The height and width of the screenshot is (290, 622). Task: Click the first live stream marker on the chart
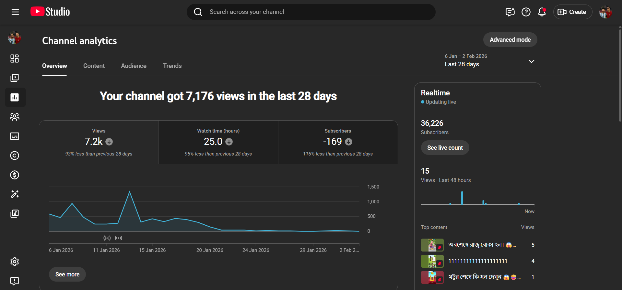[107, 238]
